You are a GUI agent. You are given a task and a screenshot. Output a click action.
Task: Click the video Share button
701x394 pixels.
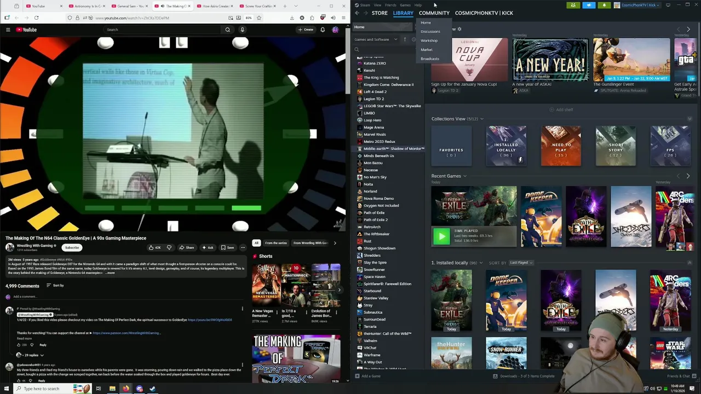tap(186, 247)
